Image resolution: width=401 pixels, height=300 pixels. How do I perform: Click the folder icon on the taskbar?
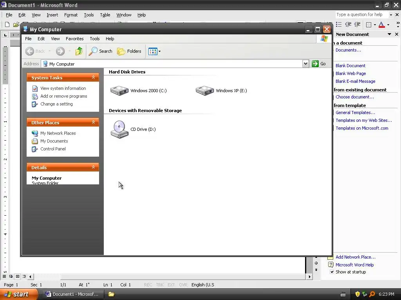click(111, 295)
